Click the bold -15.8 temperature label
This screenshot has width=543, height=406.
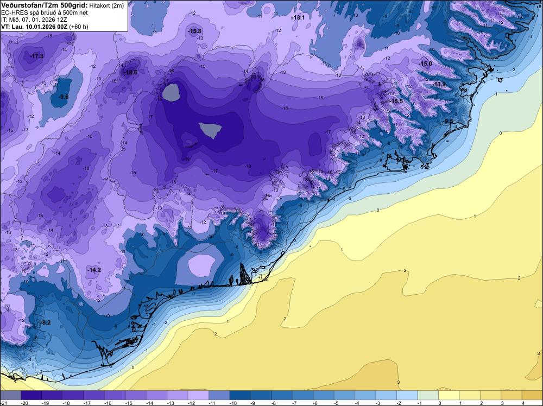194,31
